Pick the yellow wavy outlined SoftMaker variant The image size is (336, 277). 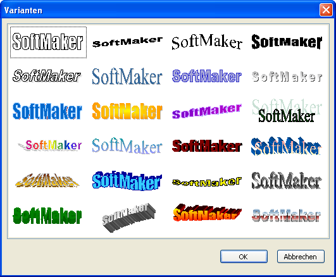(x=207, y=182)
